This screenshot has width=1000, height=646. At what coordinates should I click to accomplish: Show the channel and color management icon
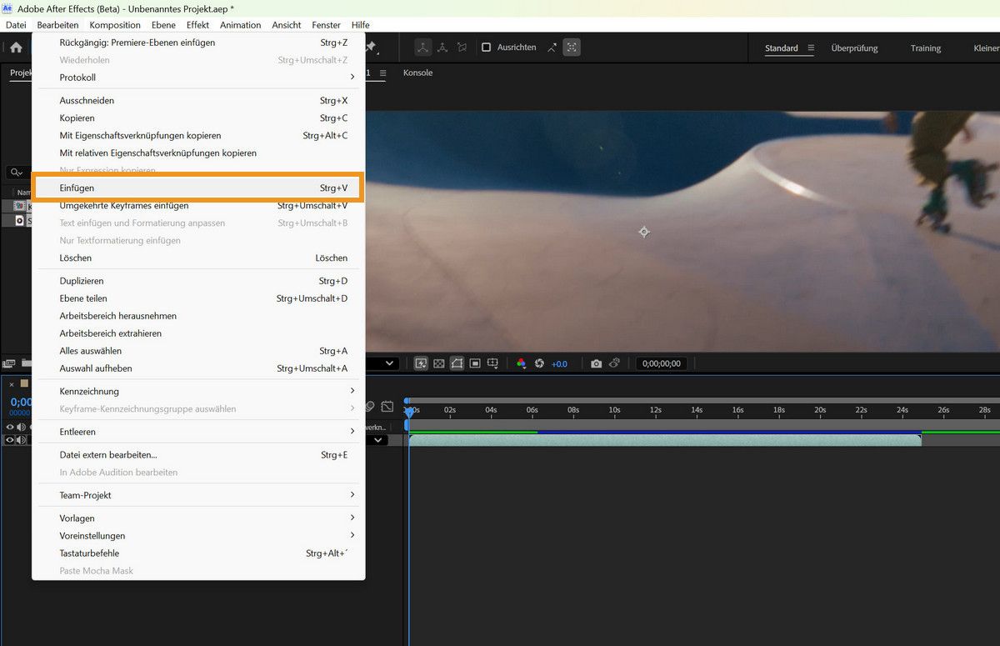click(522, 363)
